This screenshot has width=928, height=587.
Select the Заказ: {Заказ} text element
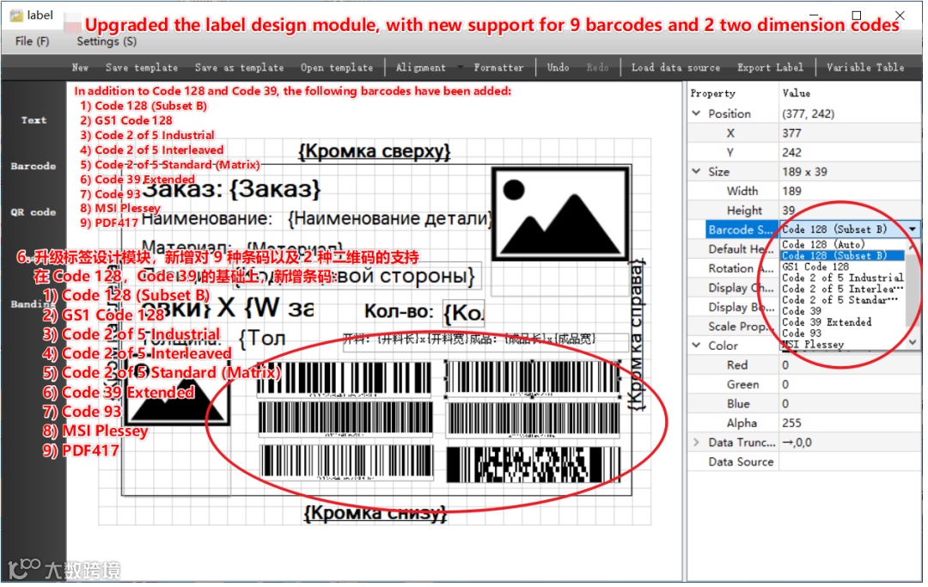point(231,189)
